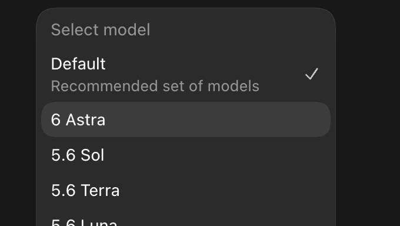This screenshot has height=226, width=400.
Task: Click the word Sol in the list
Action: click(x=92, y=155)
